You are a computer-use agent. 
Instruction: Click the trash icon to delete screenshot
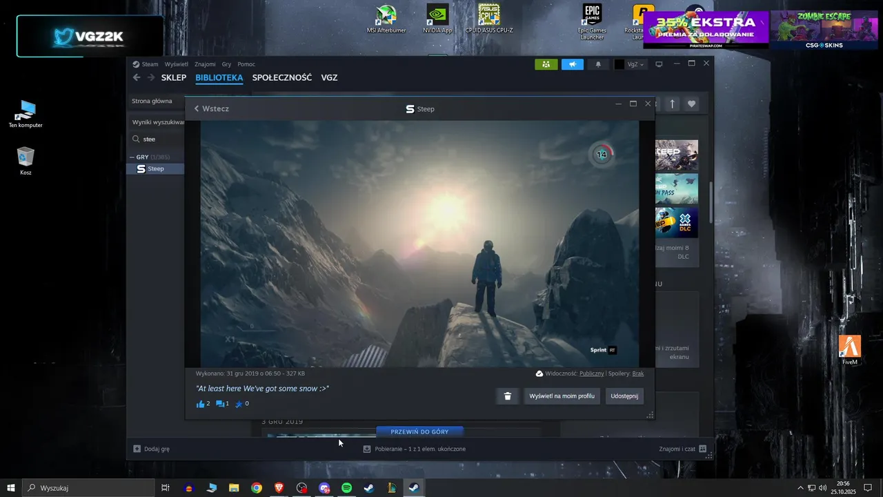(x=508, y=396)
